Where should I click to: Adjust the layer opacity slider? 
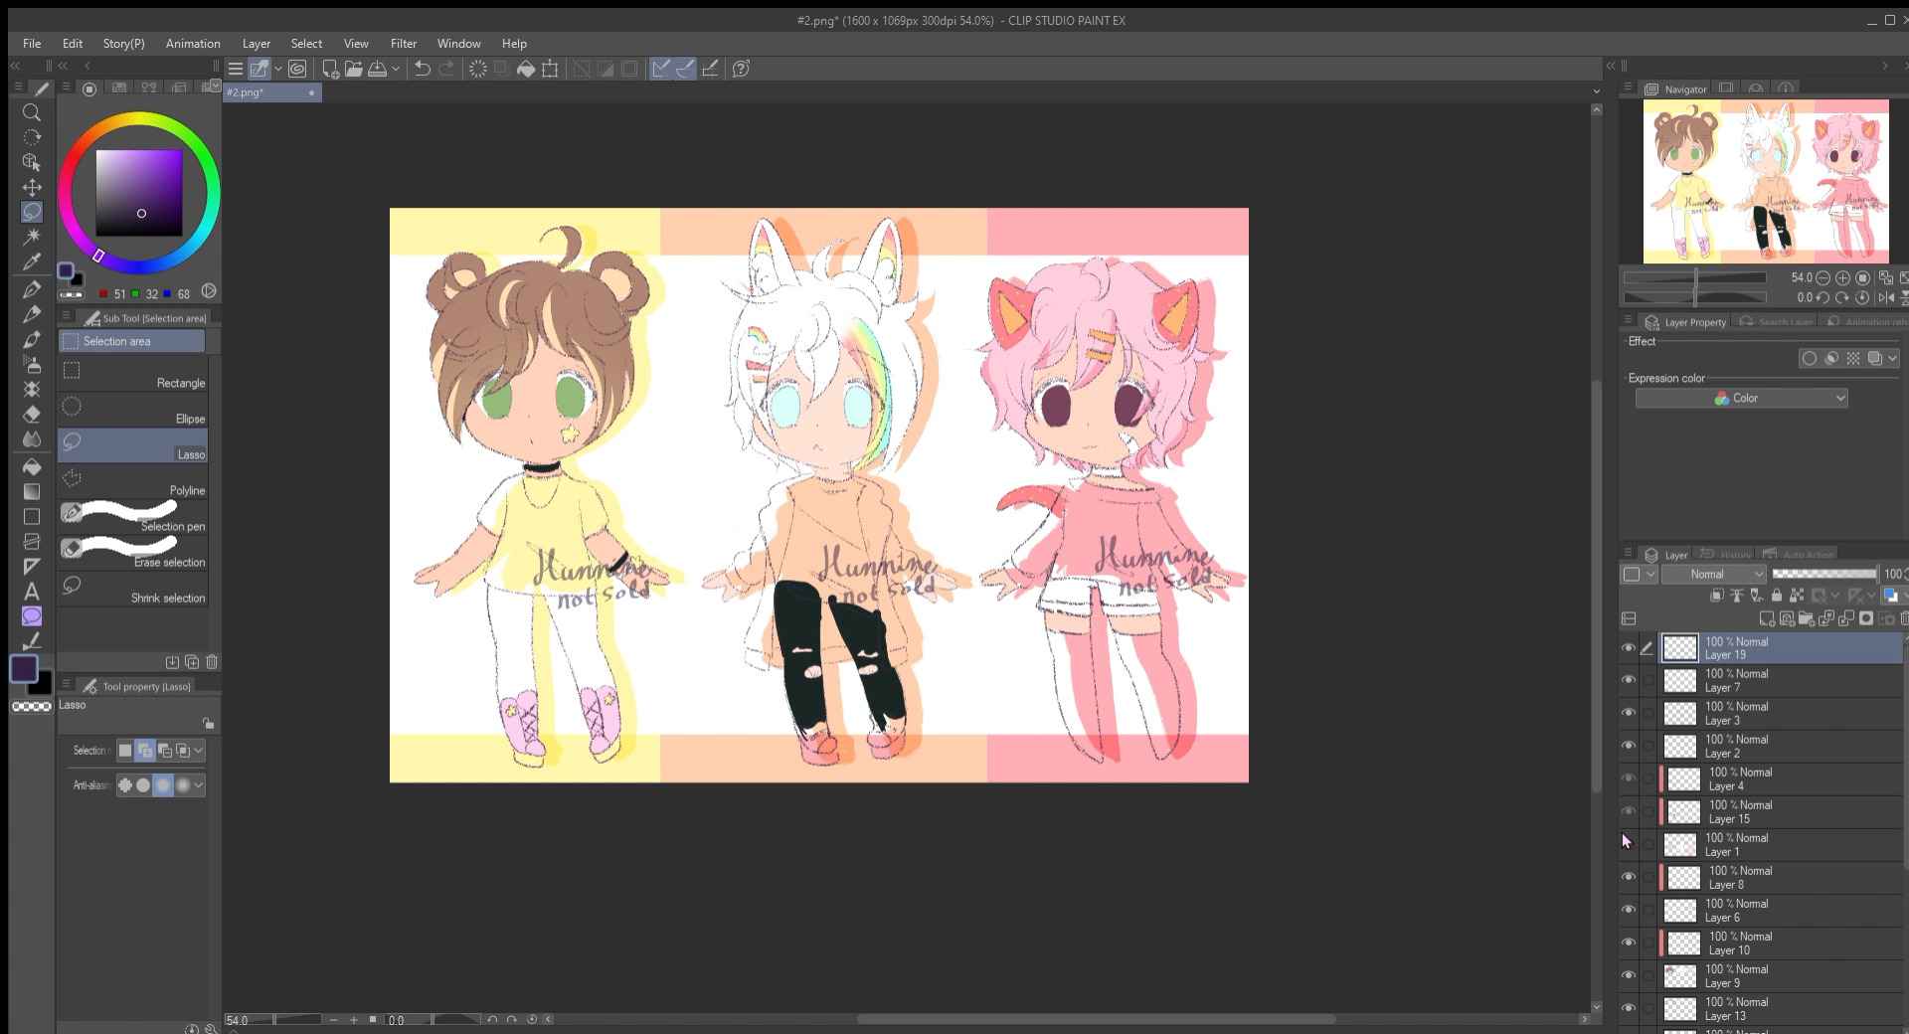1824,574
